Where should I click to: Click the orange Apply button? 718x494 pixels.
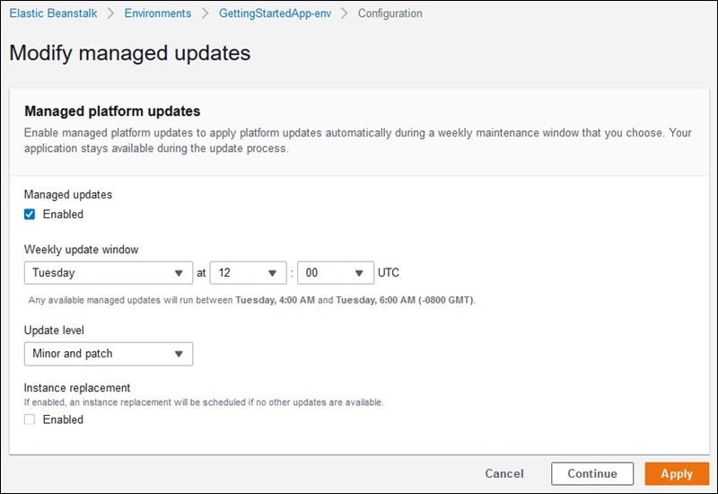(677, 474)
